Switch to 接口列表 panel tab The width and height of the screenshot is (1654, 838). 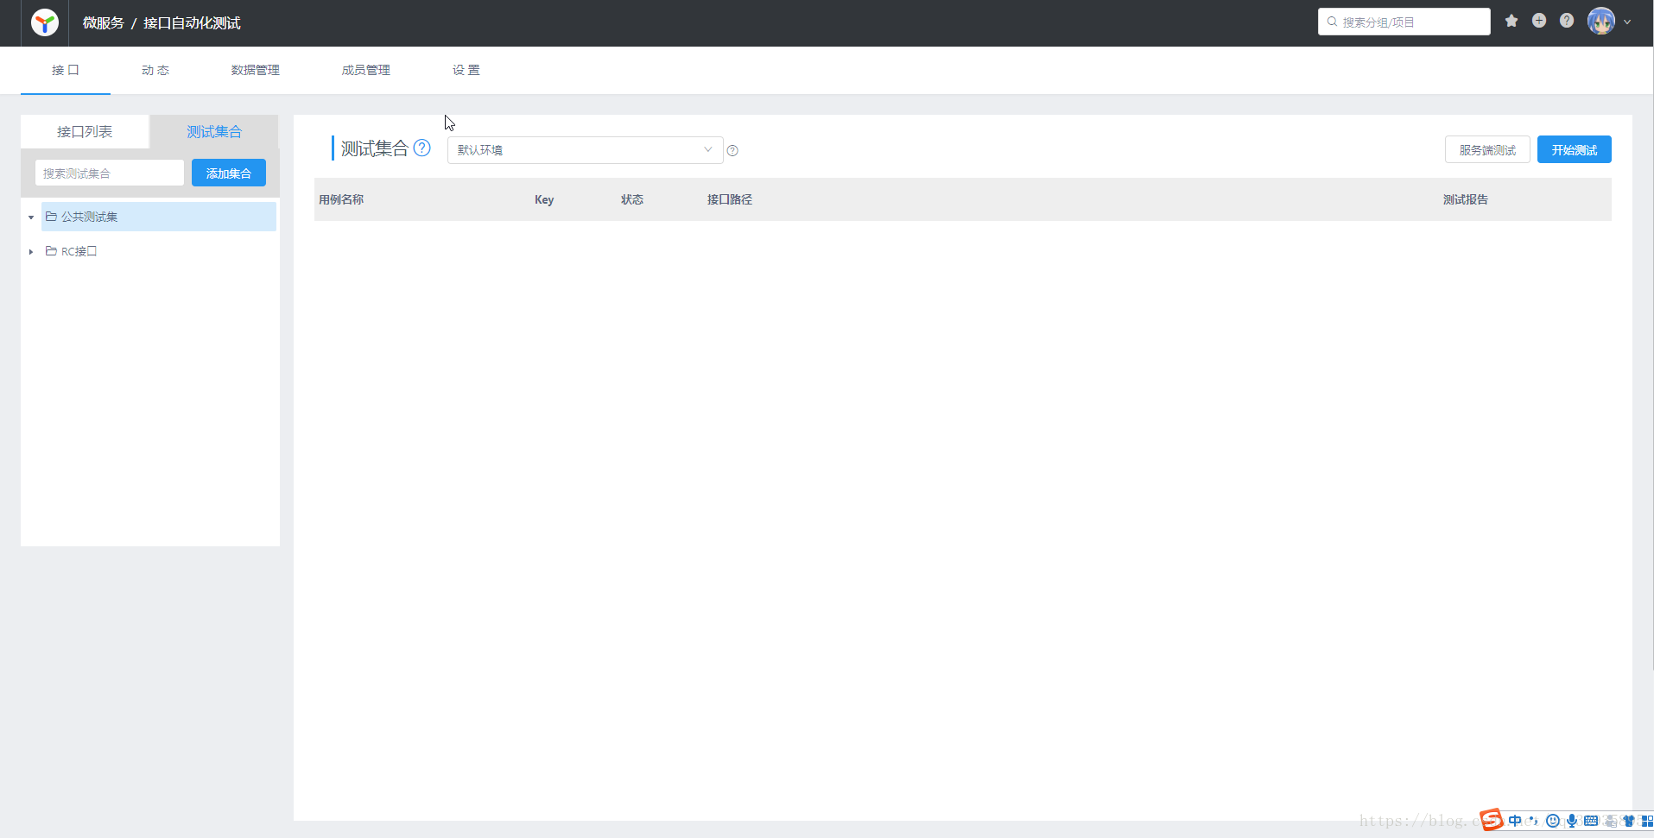pyautogui.click(x=85, y=131)
